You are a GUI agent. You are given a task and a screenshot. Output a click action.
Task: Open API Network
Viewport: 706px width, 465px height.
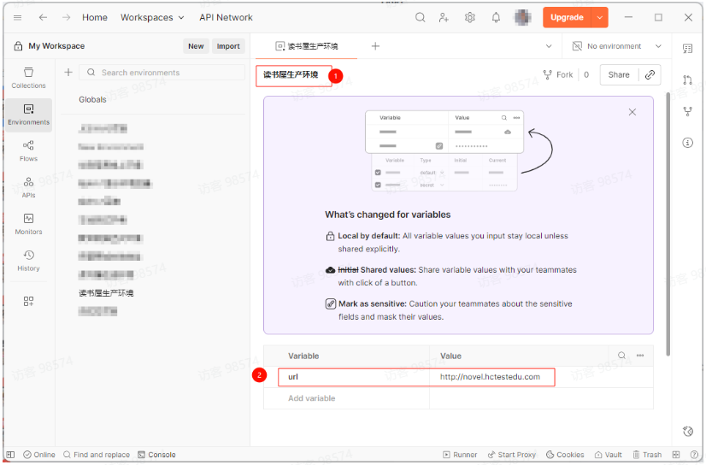click(226, 18)
